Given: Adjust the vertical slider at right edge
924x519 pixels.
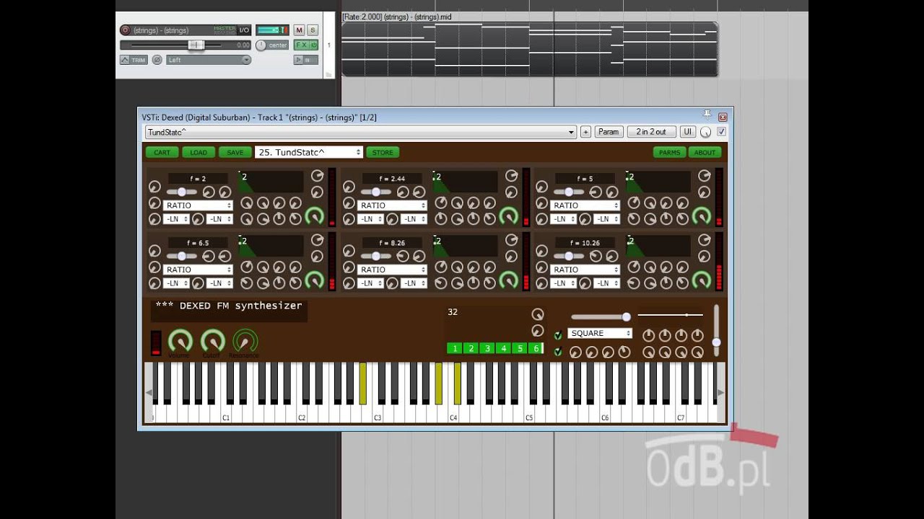Looking at the screenshot, I should 716,330.
